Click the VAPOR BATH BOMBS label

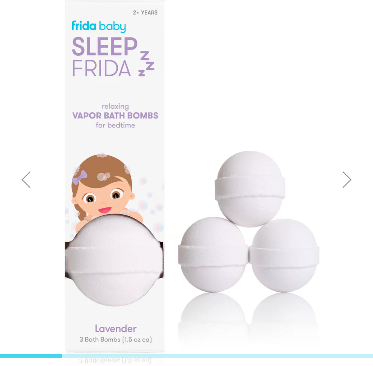pyautogui.click(x=115, y=116)
